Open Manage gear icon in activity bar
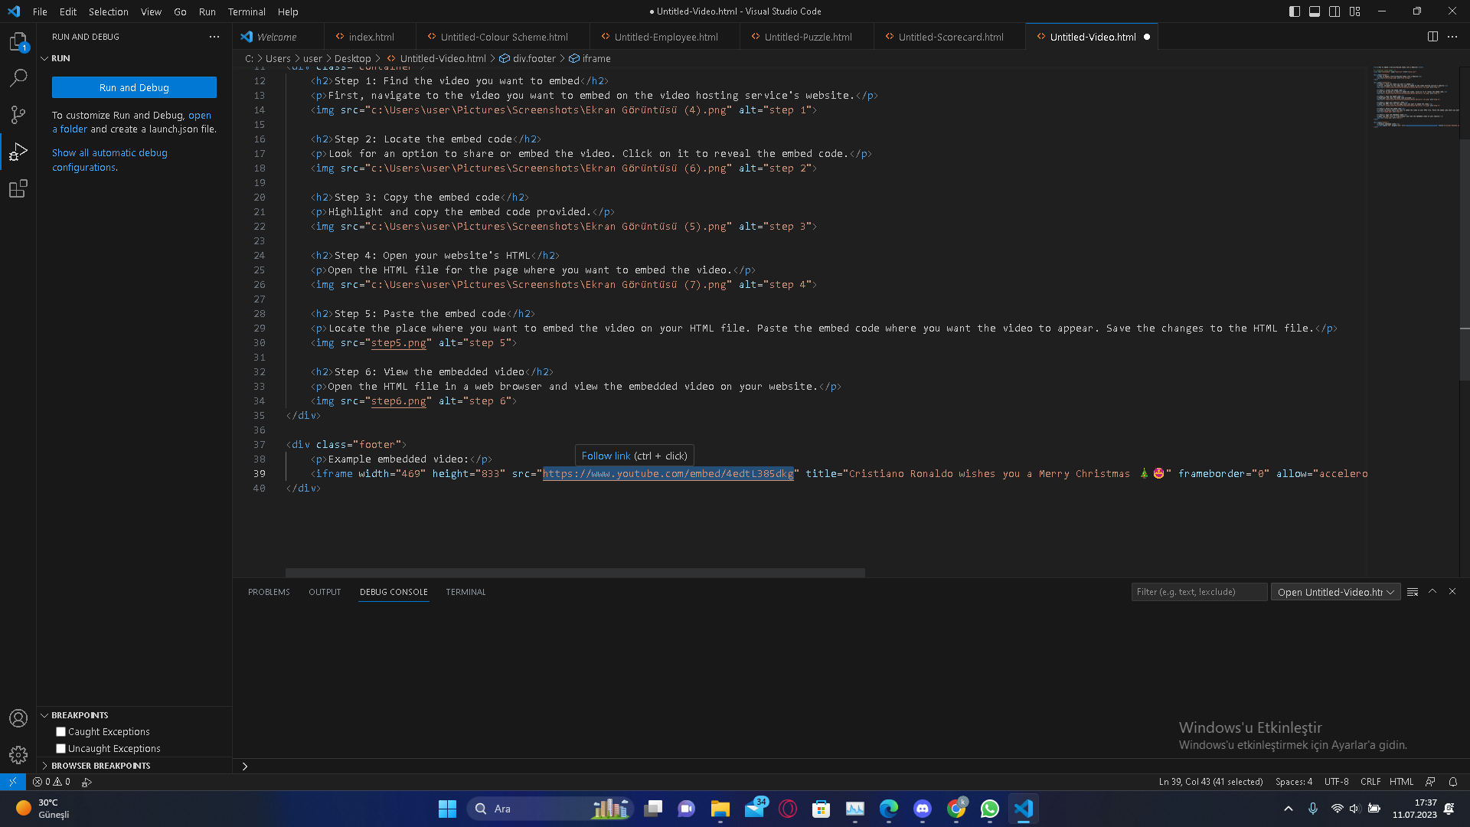Image resolution: width=1470 pixels, height=827 pixels. click(x=18, y=755)
